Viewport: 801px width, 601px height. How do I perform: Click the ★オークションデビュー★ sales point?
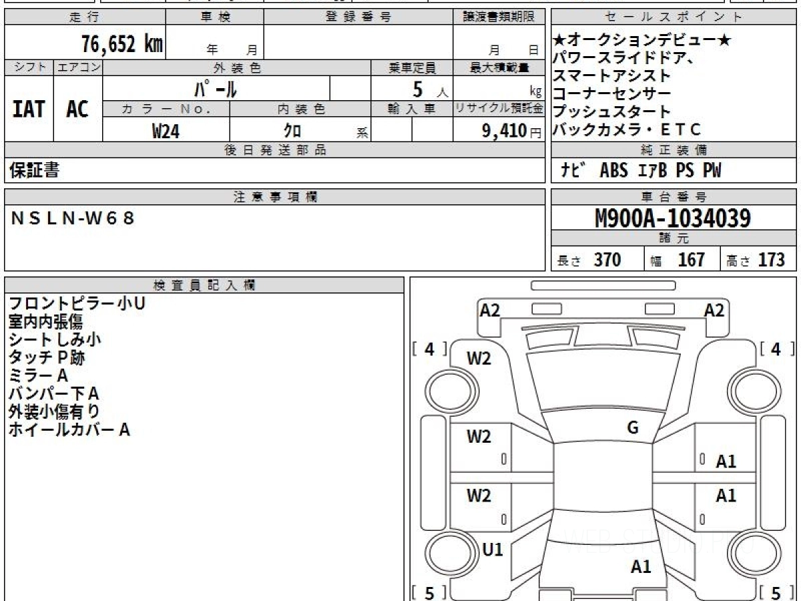(x=642, y=41)
